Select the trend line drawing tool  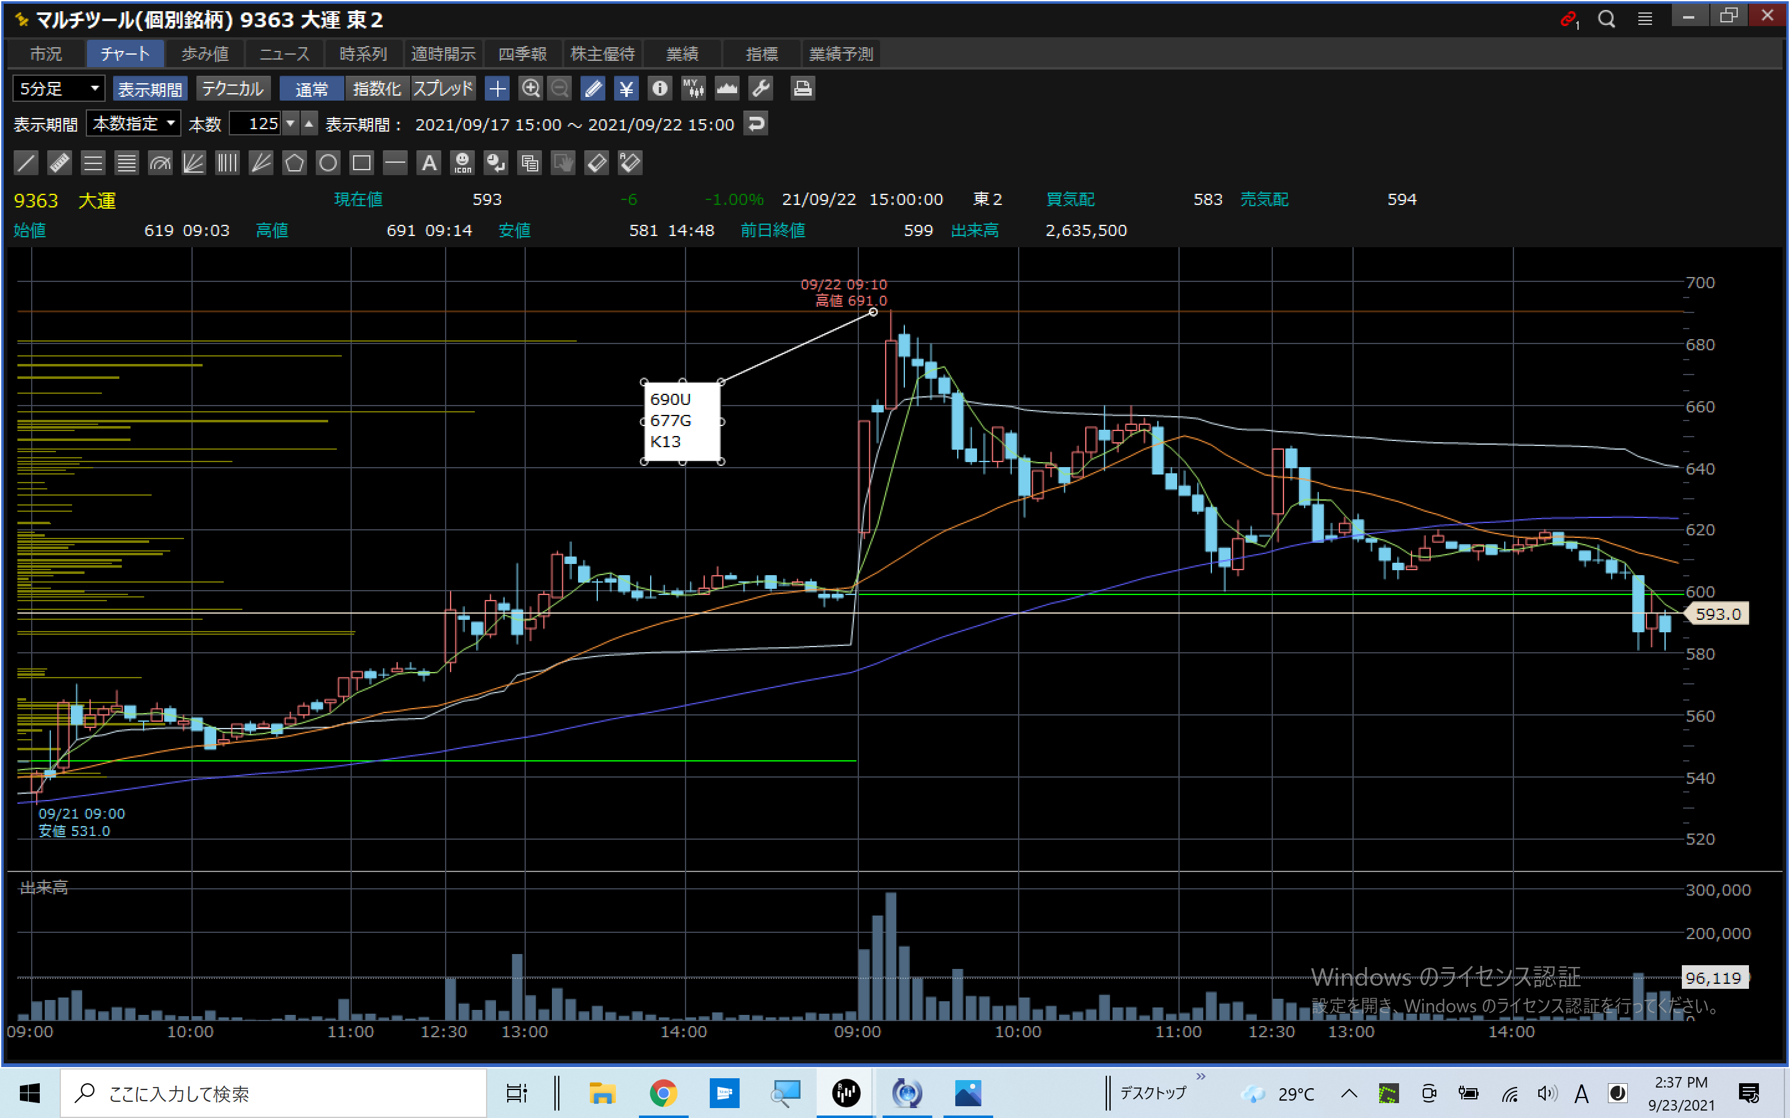click(26, 163)
